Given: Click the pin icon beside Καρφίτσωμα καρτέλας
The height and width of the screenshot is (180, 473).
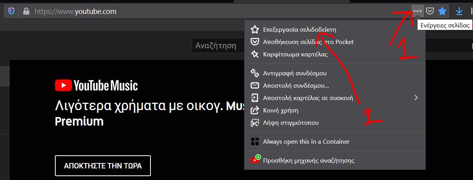Looking at the screenshot, I should pos(254,54).
